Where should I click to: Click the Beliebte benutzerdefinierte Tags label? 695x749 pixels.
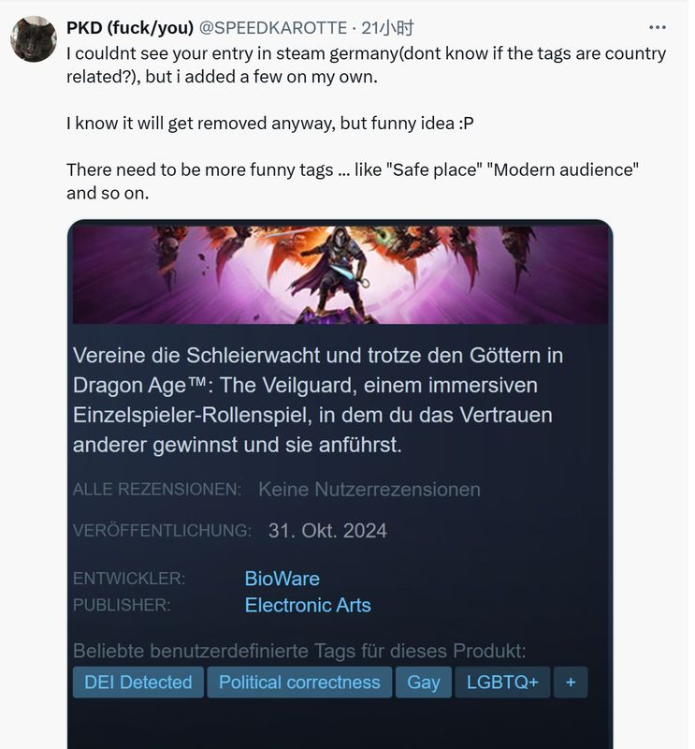[299, 651]
